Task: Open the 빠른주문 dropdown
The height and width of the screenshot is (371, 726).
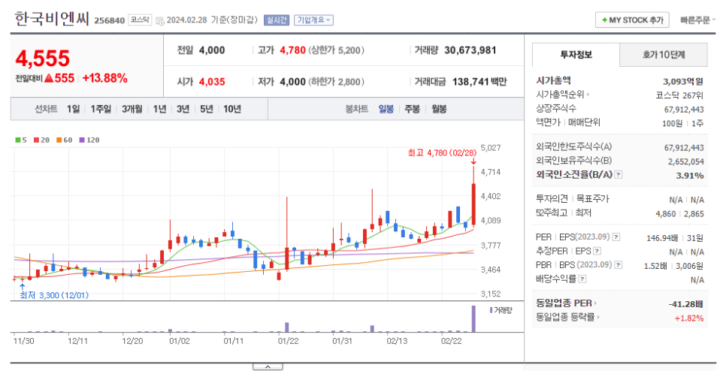Action: (x=697, y=20)
